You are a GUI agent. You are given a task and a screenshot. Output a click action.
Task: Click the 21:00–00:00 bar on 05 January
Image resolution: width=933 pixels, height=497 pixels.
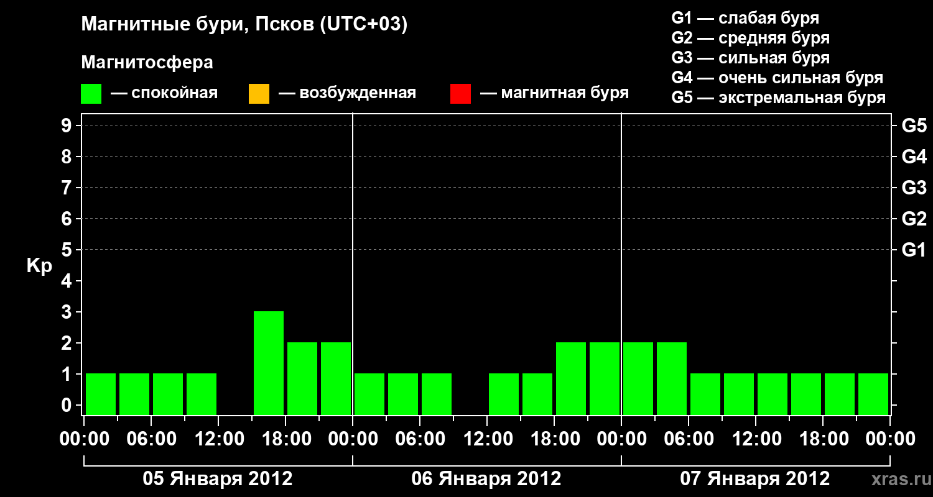pyautogui.click(x=336, y=378)
